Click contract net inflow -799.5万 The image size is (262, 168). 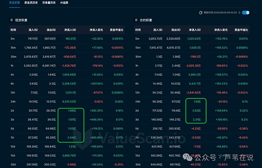point(195,57)
